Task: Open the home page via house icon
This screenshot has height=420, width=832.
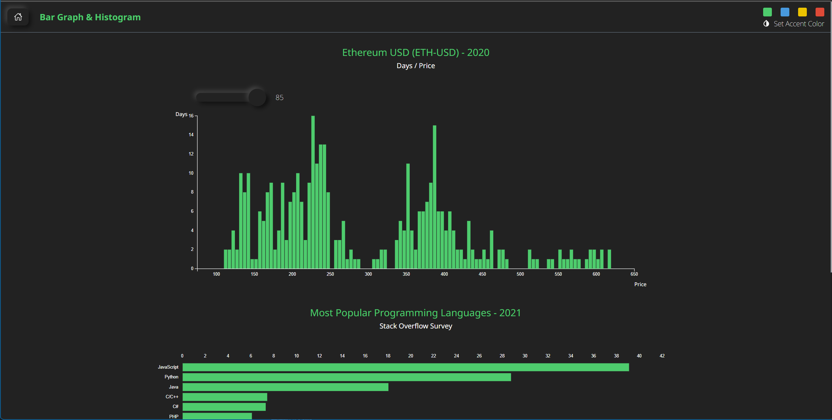Action: click(x=18, y=17)
